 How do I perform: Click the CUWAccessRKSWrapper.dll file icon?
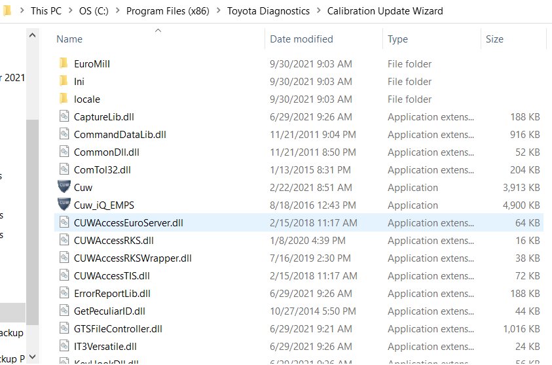pos(64,258)
